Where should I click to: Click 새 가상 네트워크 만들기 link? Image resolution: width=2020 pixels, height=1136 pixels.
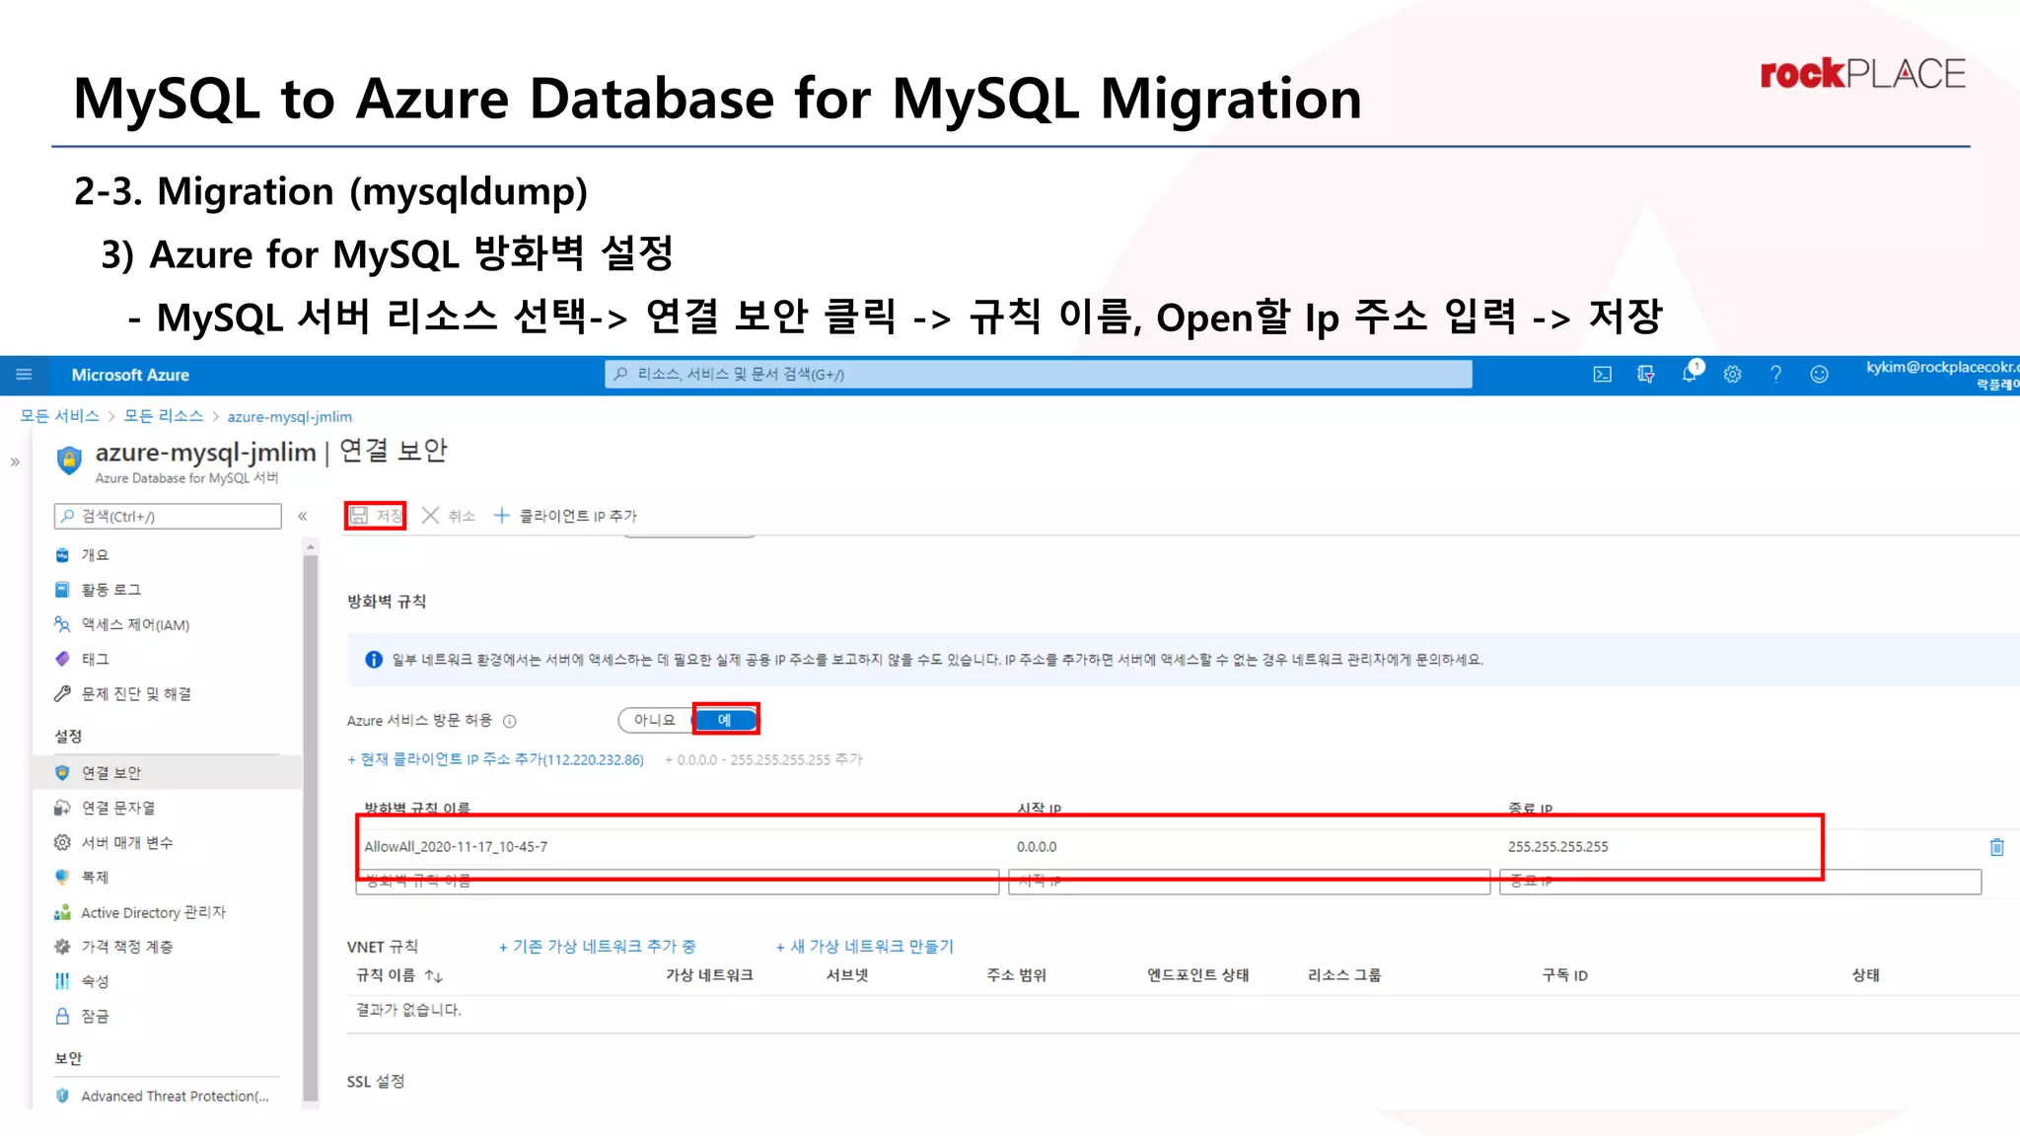click(x=864, y=947)
